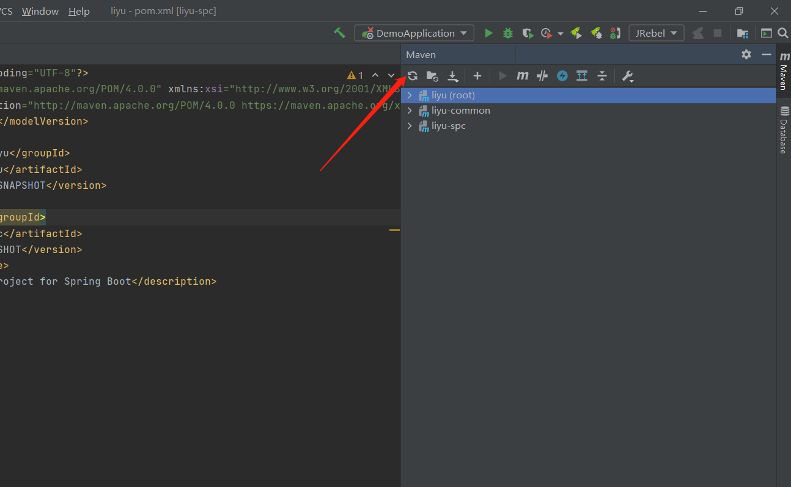
Task: Click SNAPSHOT</version> line in editor
Action: (x=53, y=185)
